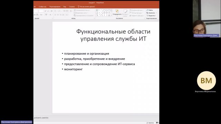Select the Down Arrow block shape

point(107,13)
